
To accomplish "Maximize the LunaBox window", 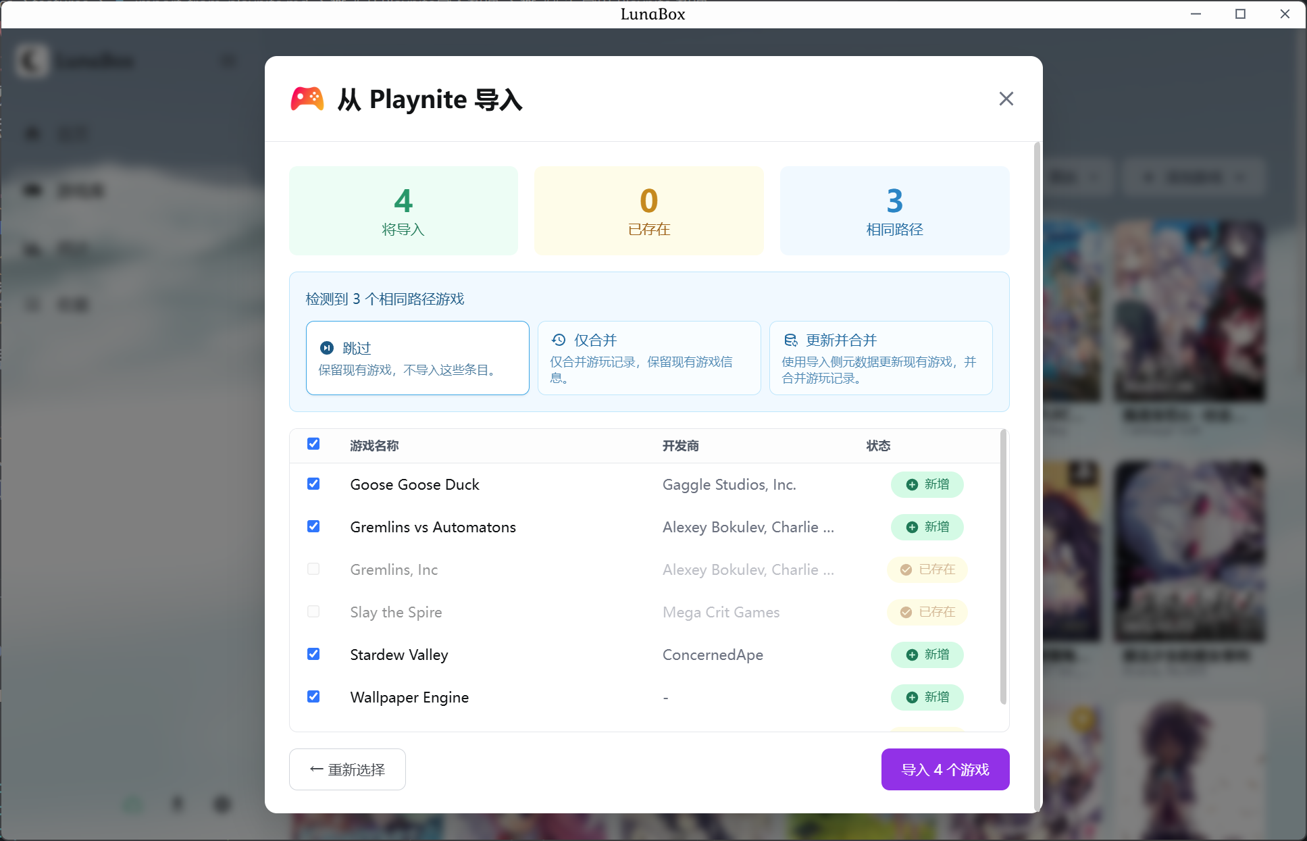I will [1240, 14].
